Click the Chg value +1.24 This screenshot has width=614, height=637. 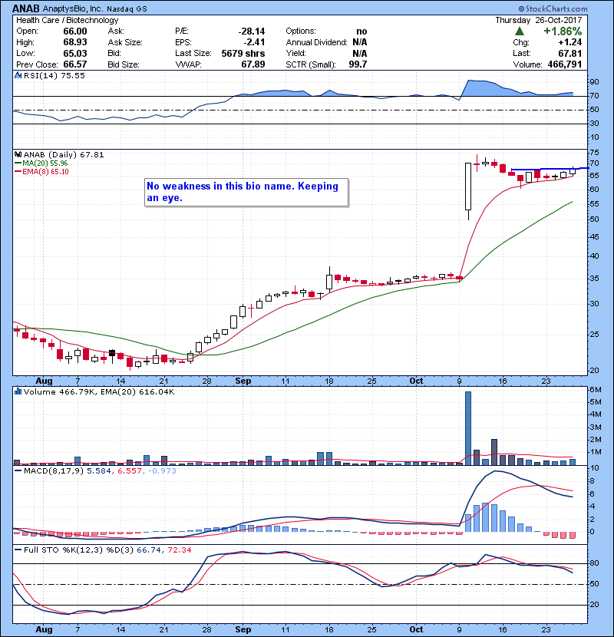pyautogui.click(x=569, y=42)
